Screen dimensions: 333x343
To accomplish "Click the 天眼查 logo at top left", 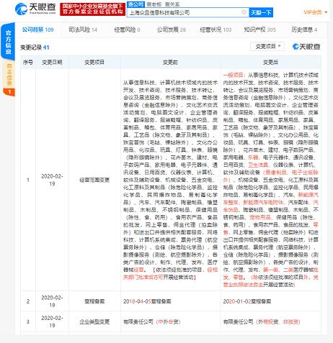I will tap(35, 9).
